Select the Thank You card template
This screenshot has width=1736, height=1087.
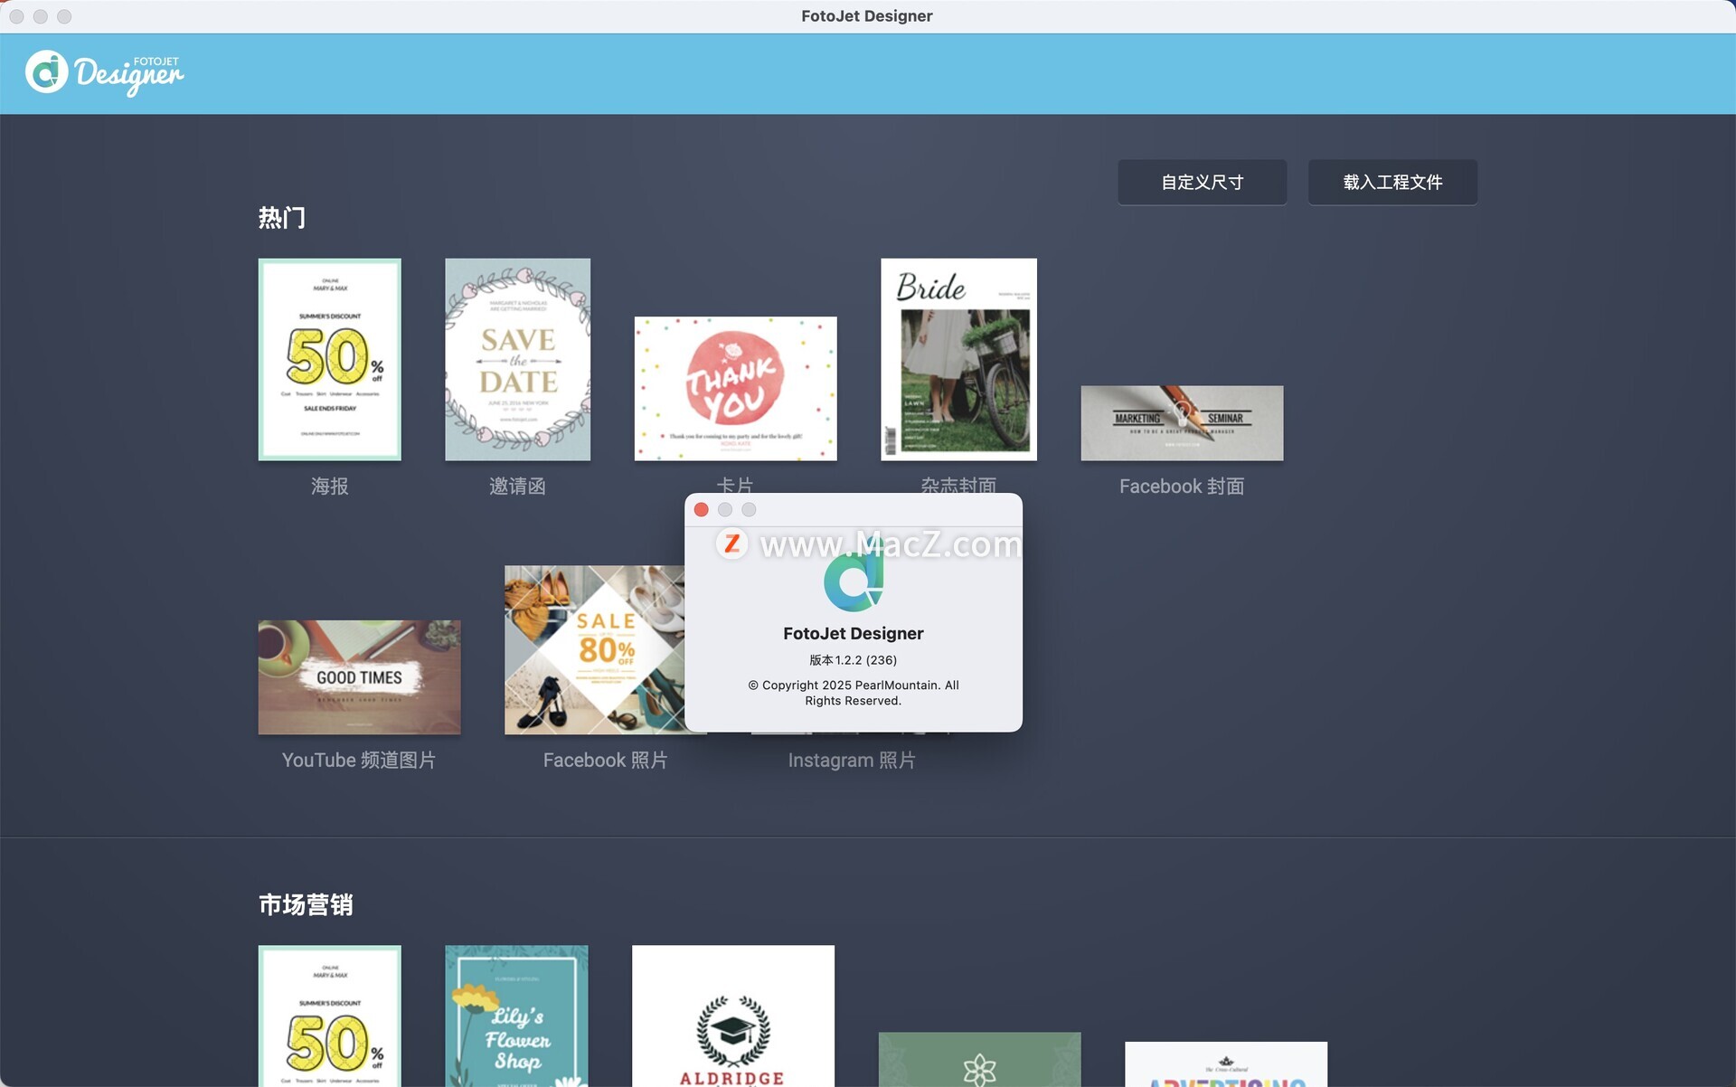(x=735, y=388)
